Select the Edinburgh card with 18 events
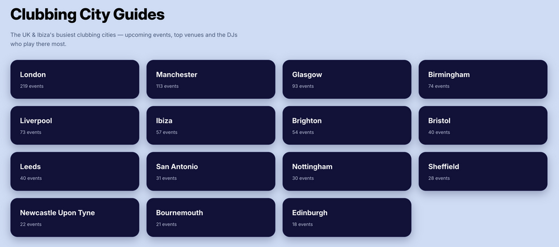559x247 pixels. (347, 217)
